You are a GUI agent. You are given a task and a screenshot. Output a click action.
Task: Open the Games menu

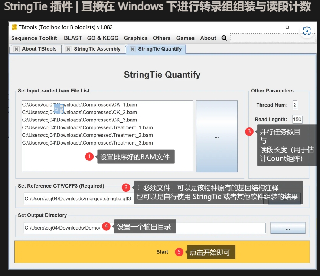[185, 38]
